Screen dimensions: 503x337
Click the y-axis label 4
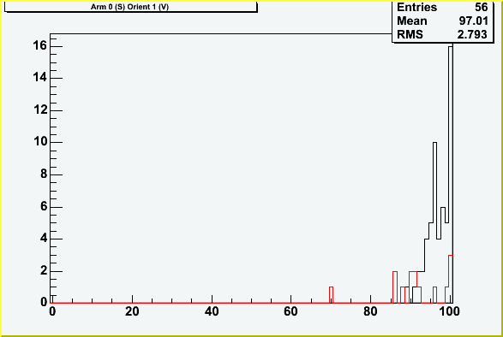pyautogui.click(x=44, y=238)
